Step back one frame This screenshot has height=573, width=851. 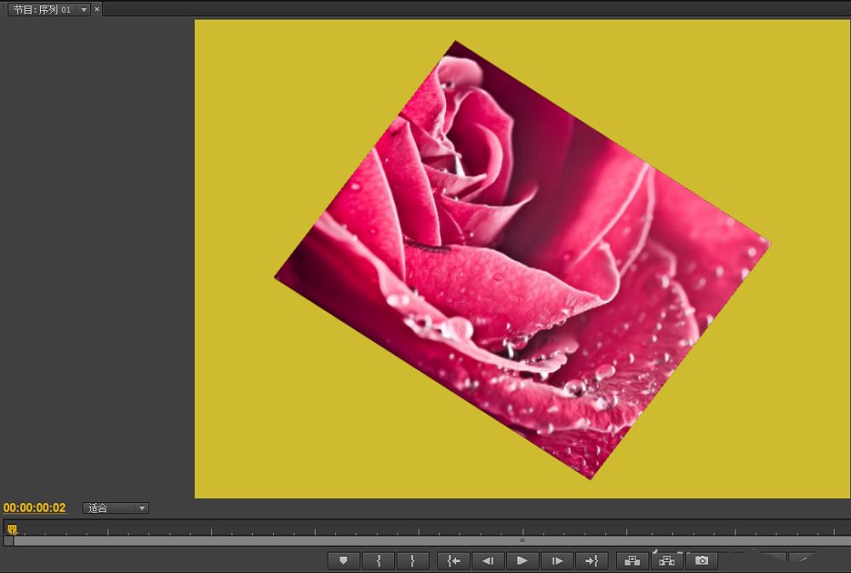(x=488, y=560)
